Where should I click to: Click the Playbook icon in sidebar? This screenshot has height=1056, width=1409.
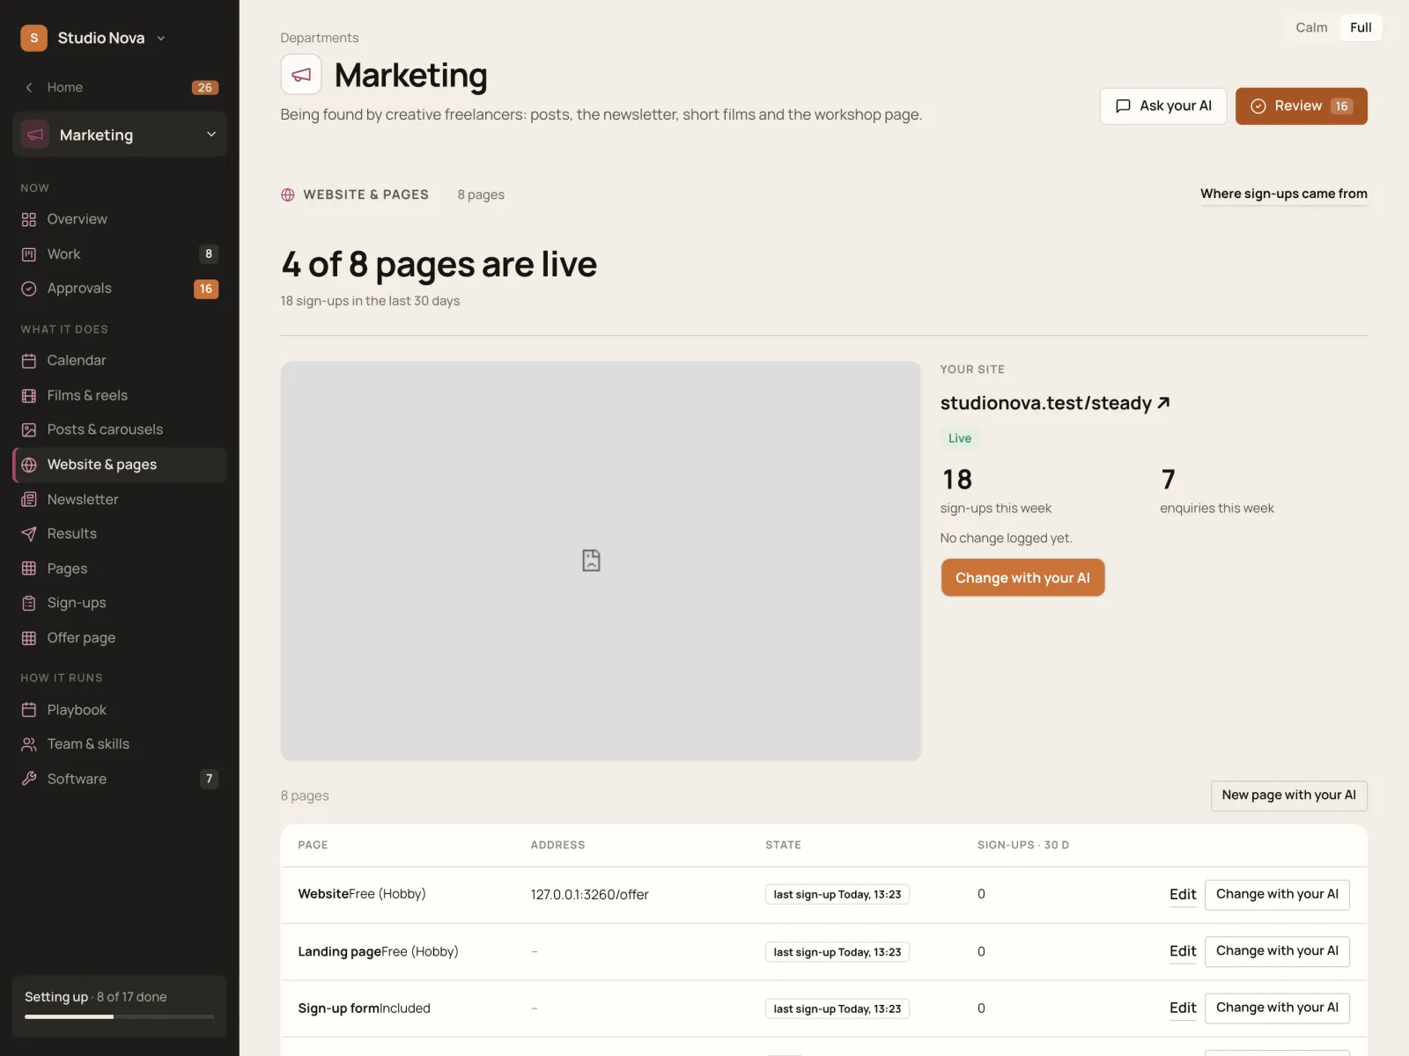pyautogui.click(x=29, y=710)
